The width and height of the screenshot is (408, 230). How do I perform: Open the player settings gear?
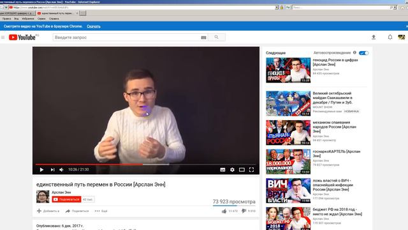pos(232,170)
